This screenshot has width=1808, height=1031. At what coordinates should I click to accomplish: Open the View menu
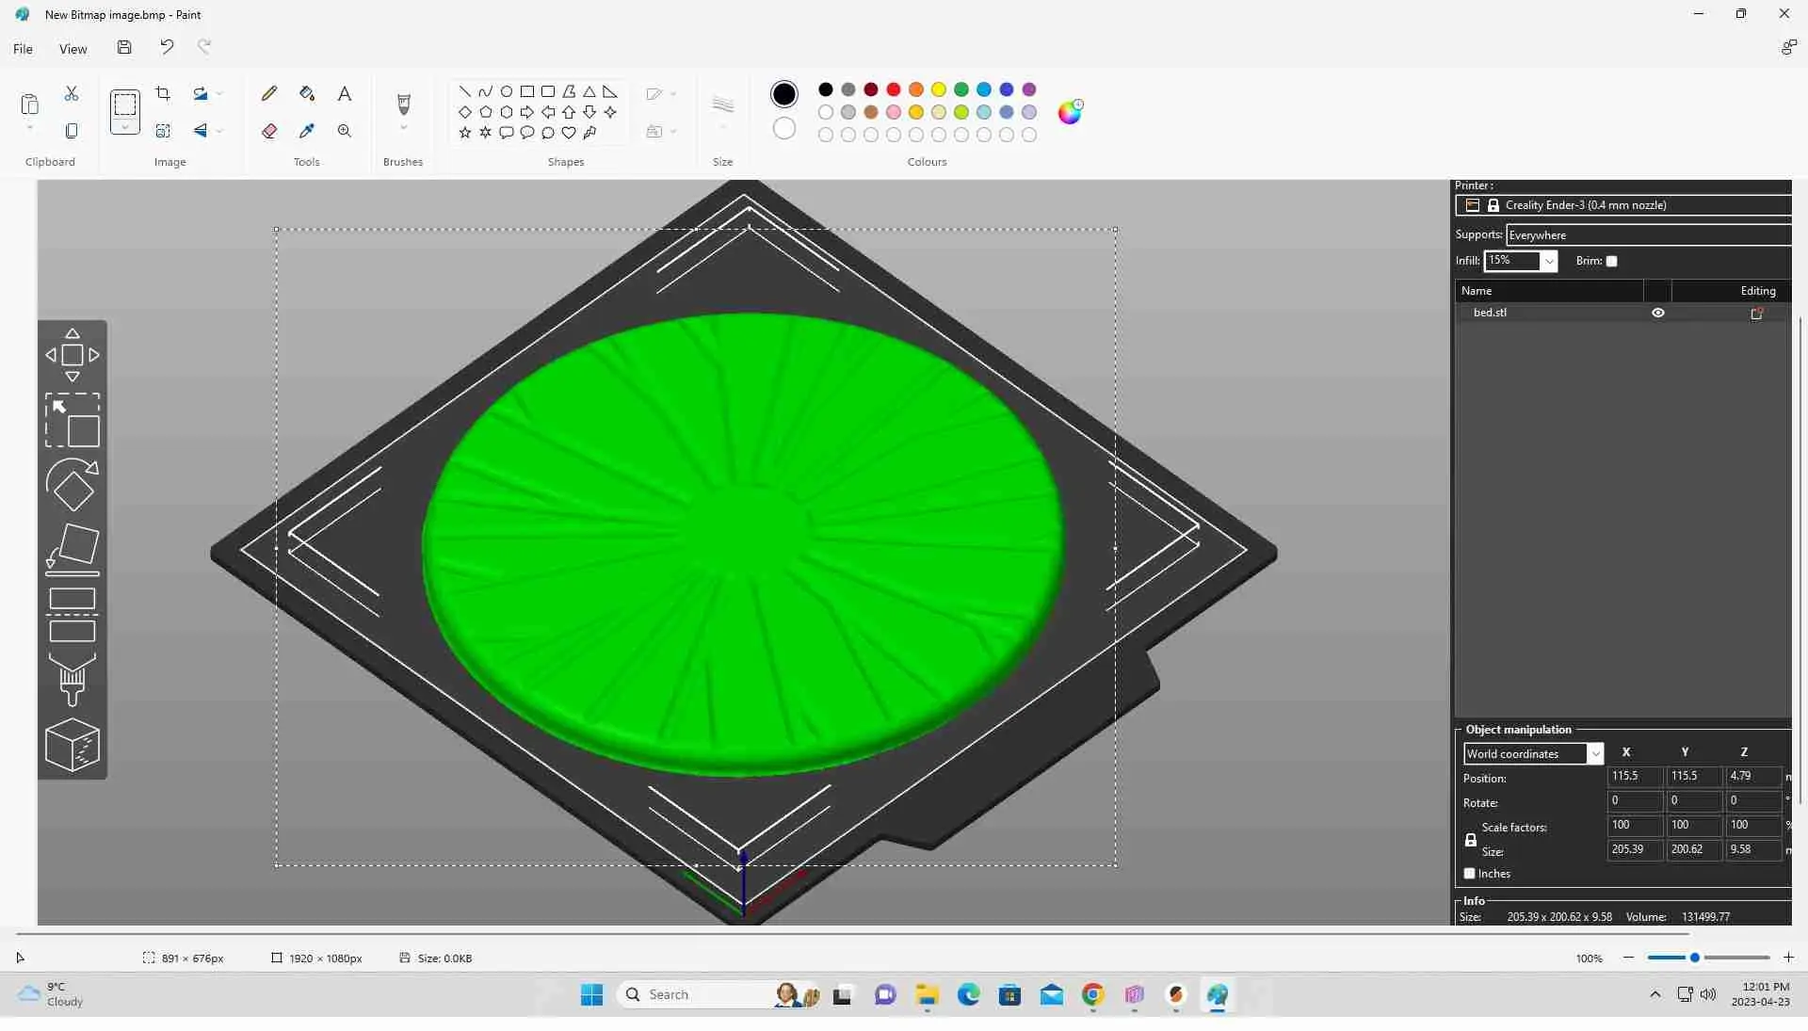point(73,49)
